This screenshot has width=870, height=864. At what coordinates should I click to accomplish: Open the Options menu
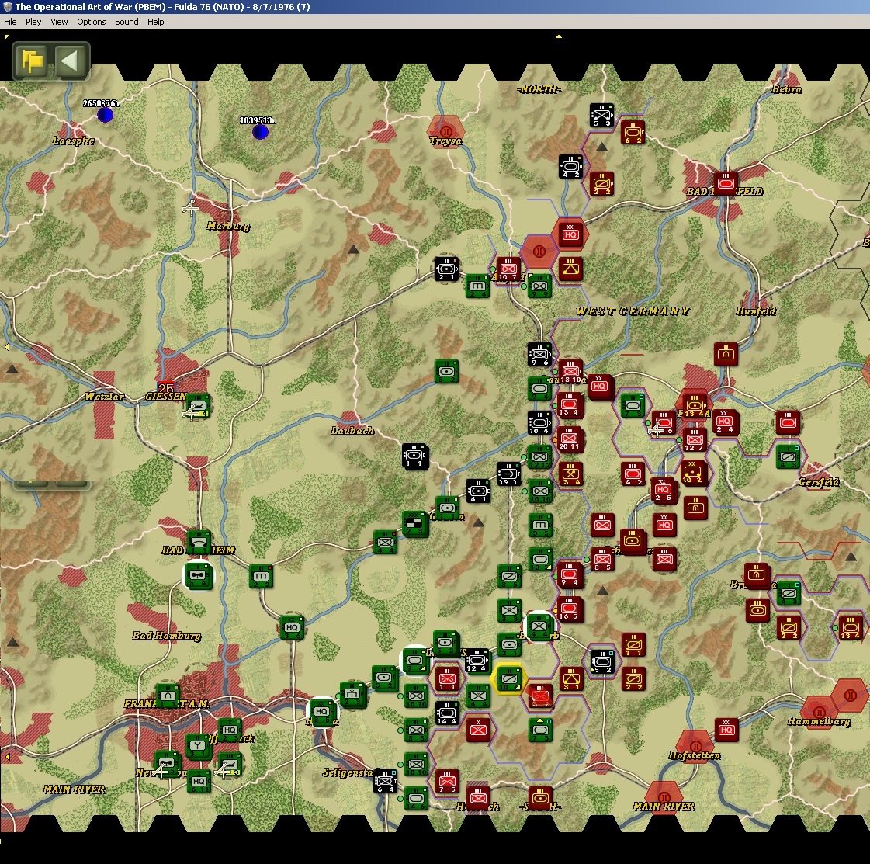[91, 22]
